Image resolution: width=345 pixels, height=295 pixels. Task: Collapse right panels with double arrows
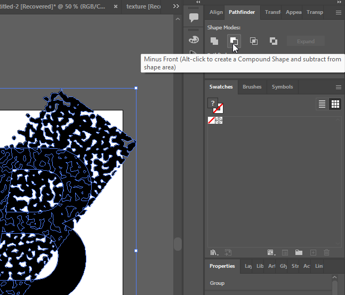[x=339, y=2]
